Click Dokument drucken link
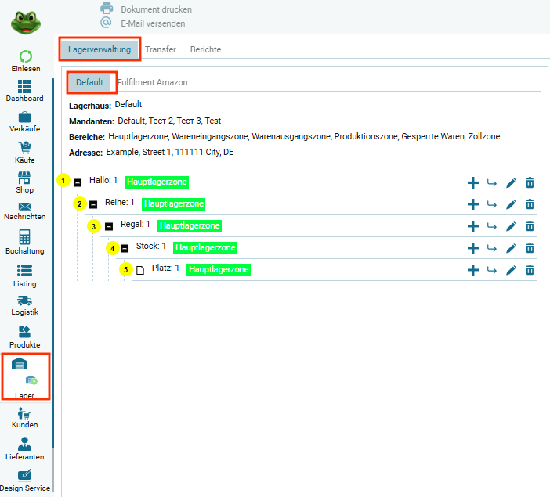The height and width of the screenshot is (497, 550). pyautogui.click(x=156, y=9)
